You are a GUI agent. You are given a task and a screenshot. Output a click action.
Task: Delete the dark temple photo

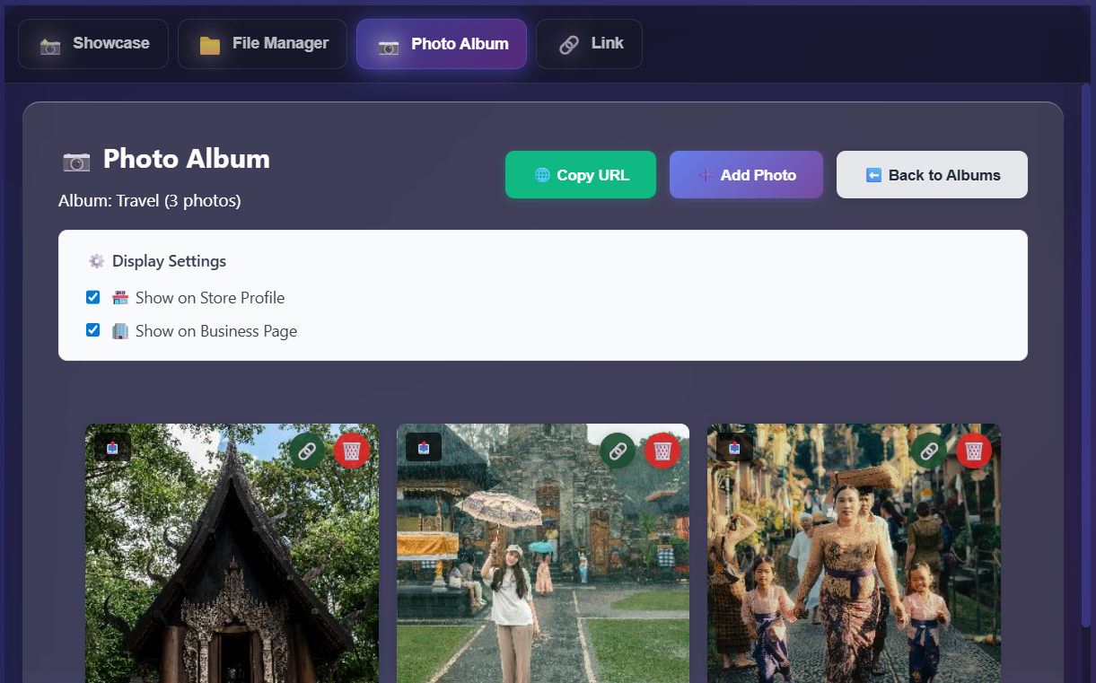coord(352,451)
